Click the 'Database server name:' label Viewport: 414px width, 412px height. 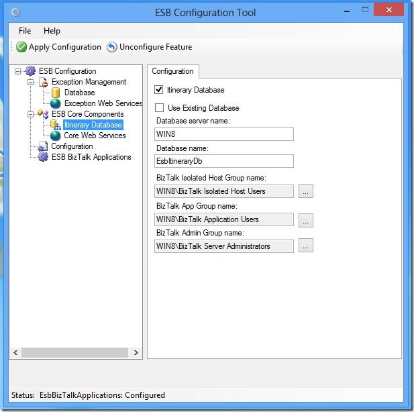coord(193,121)
